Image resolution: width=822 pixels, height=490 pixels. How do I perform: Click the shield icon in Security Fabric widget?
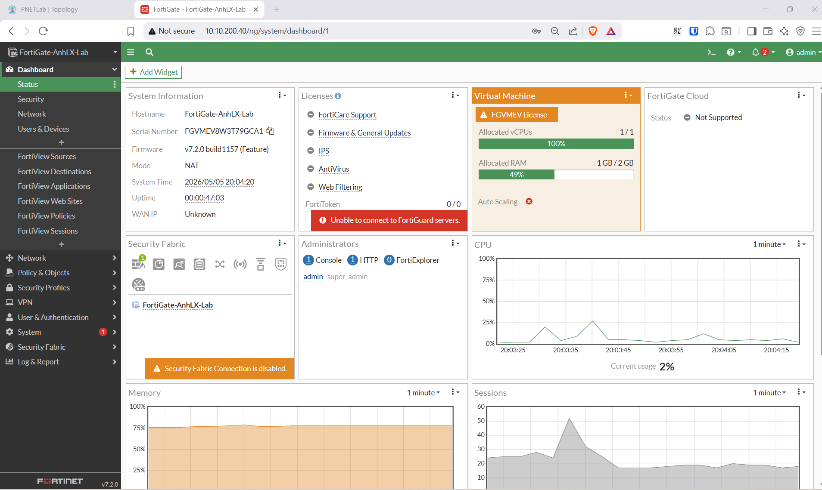(x=281, y=264)
